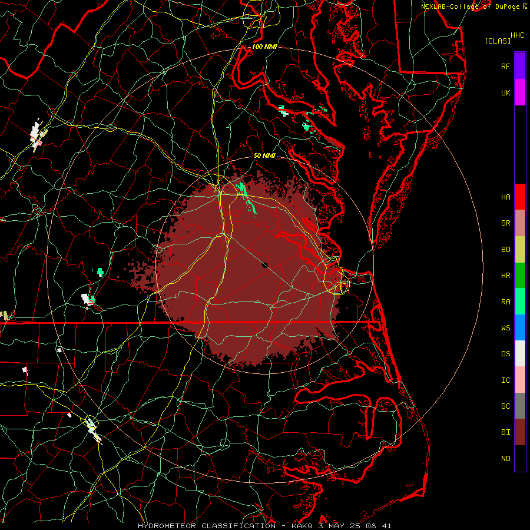Click the ND legend label
Viewport: 530px width, 530px height.
(506, 458)
